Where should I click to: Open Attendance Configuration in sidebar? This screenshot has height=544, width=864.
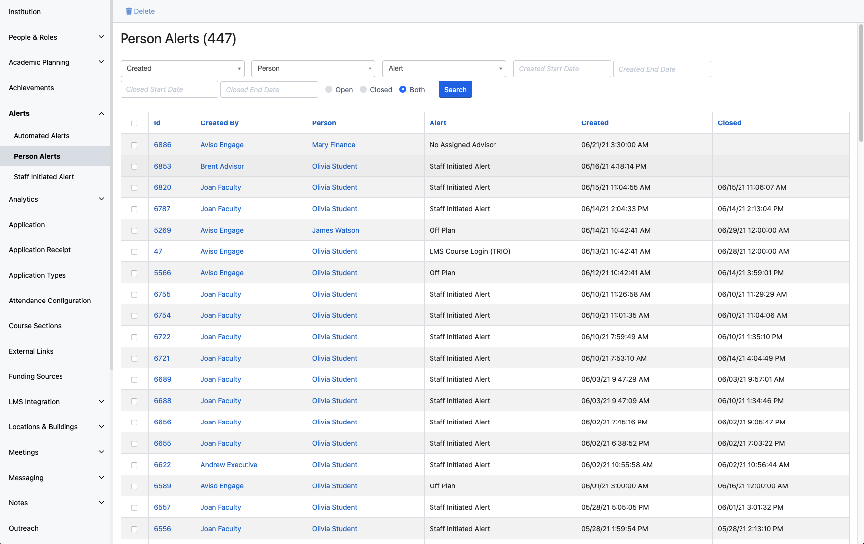50,301
